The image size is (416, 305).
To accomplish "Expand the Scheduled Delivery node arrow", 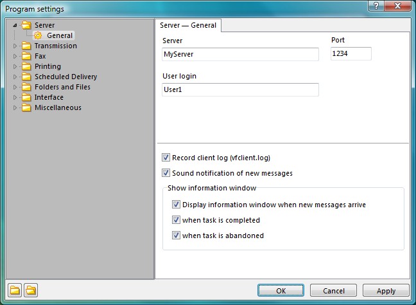I will [x=15, y=77].
